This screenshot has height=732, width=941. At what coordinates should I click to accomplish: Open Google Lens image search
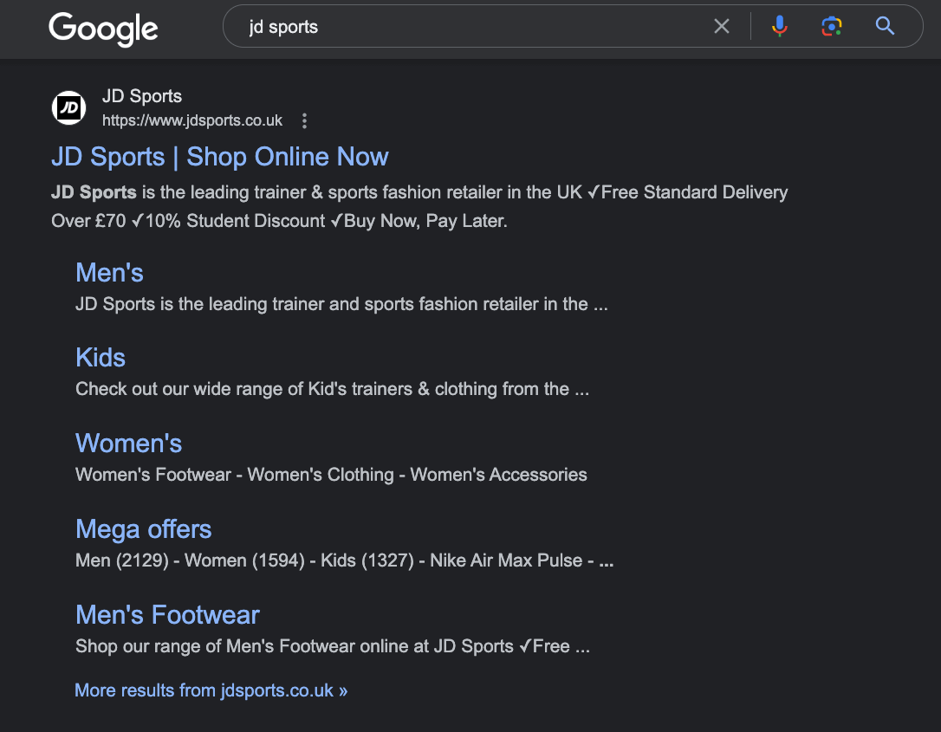pos(832,26)
